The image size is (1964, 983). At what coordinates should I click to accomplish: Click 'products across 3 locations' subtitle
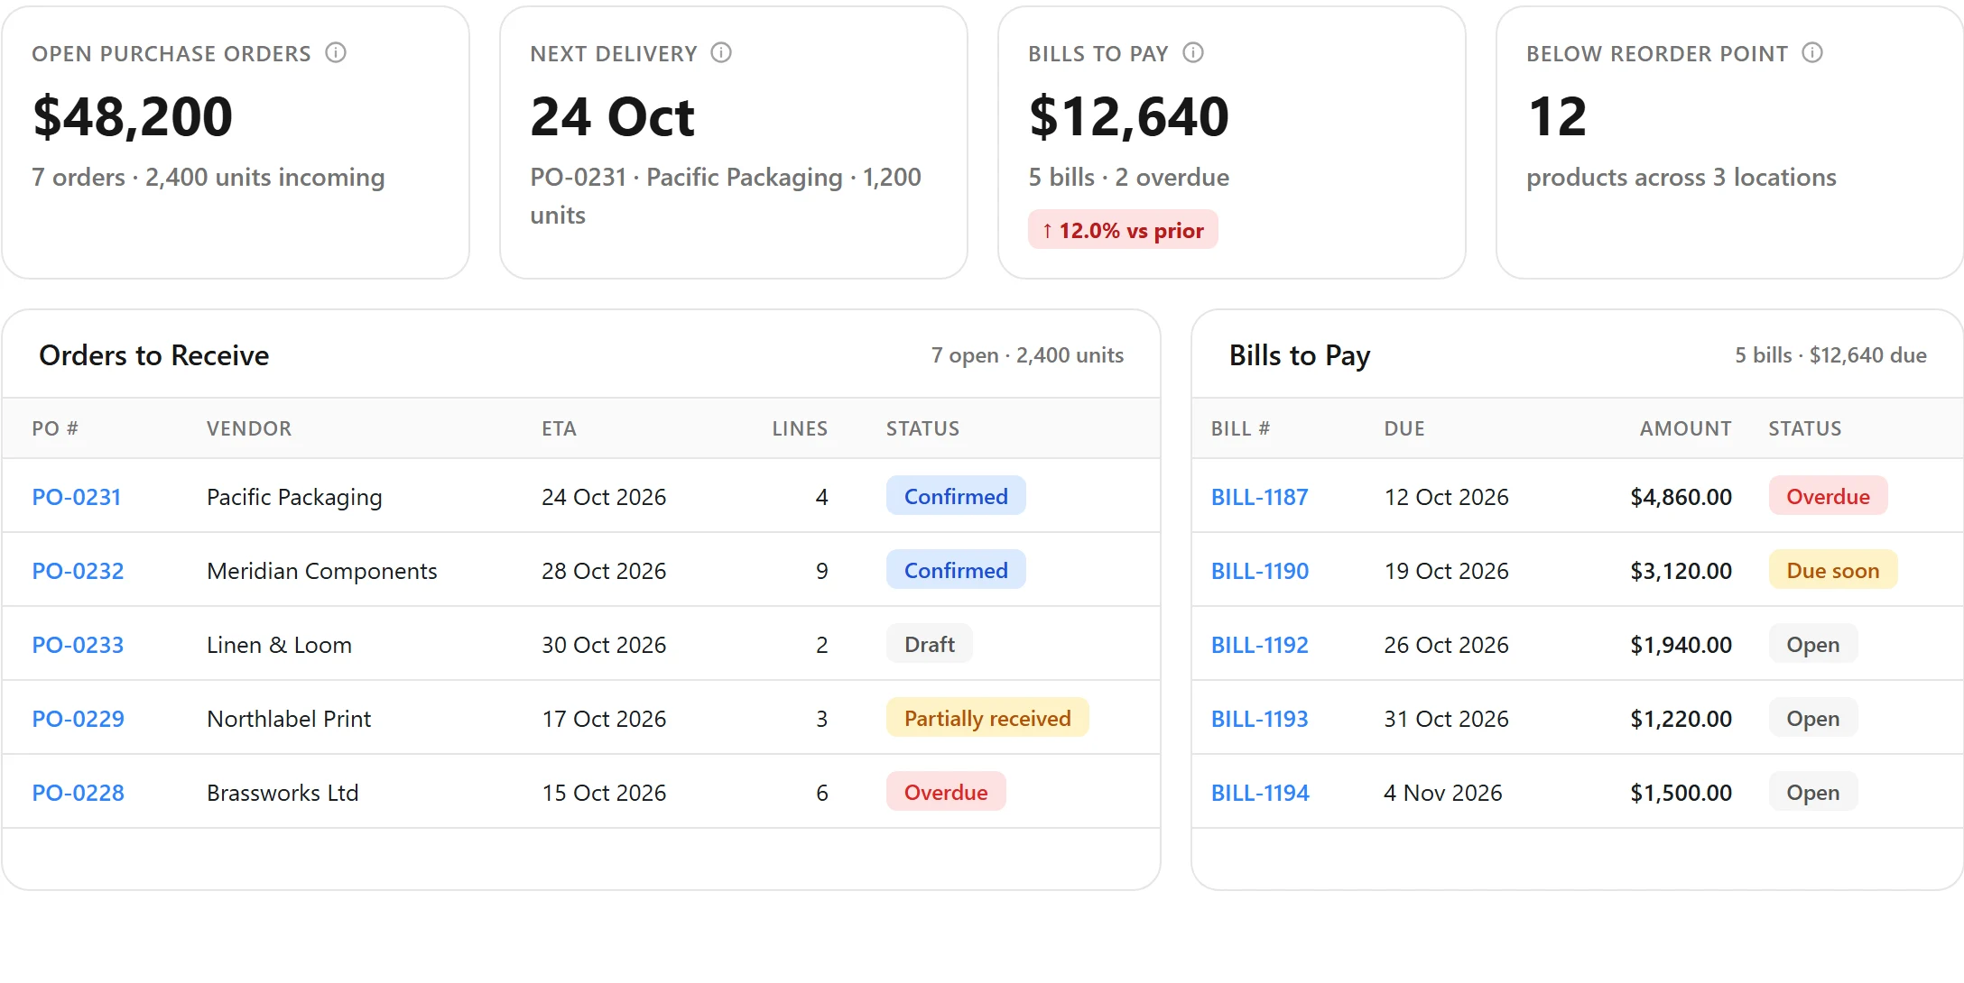(x=1681, y=178)
